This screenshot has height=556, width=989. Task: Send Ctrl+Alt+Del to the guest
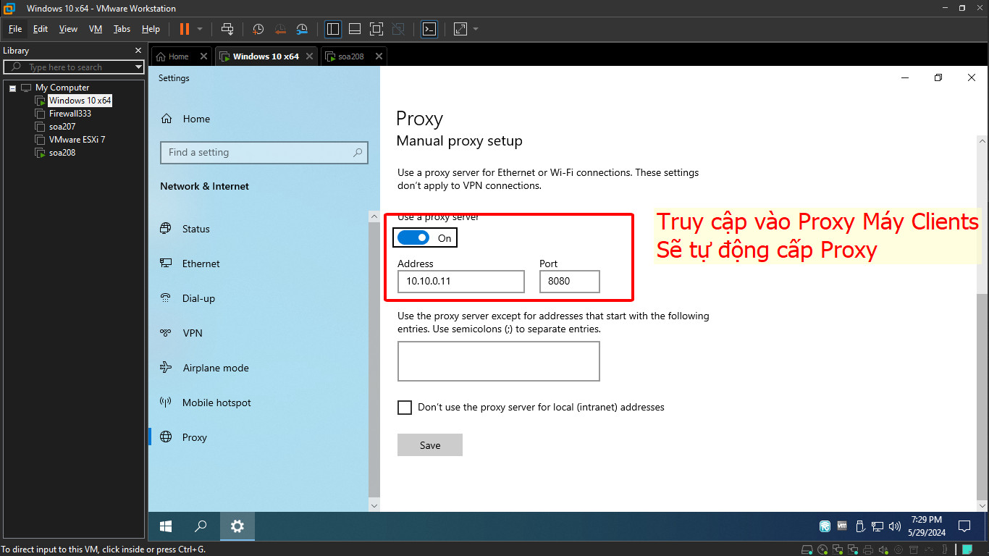click(x=227, y=29)
